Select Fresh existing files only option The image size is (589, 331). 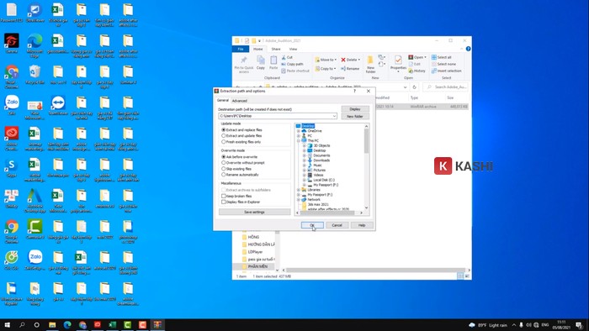(x=241, y=142)
